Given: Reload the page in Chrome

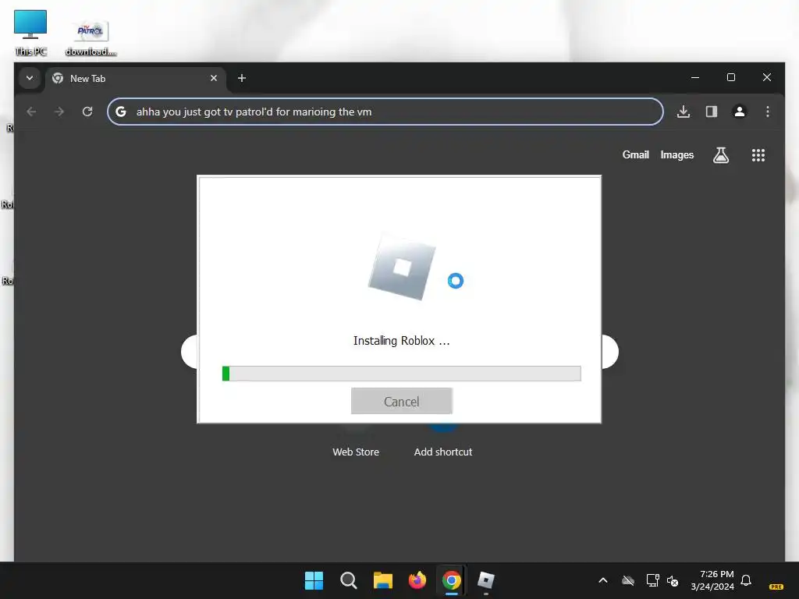Looking at the screenshot, I should coord(87,112).
